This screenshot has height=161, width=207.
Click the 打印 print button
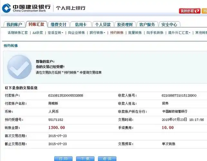[x=63, y=159]
